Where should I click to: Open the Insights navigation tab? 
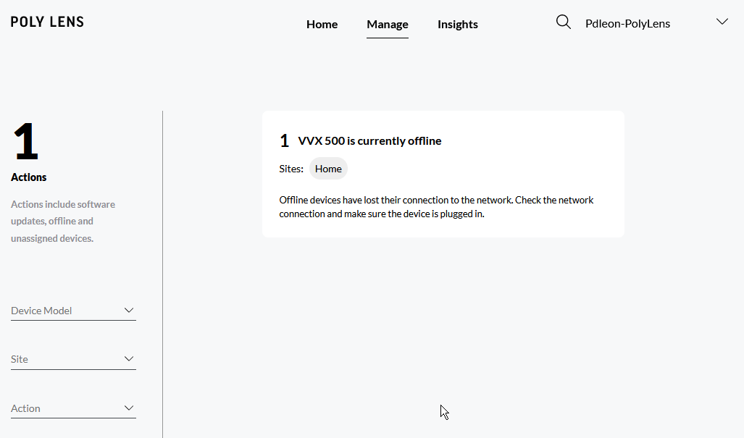coord(457,24)
